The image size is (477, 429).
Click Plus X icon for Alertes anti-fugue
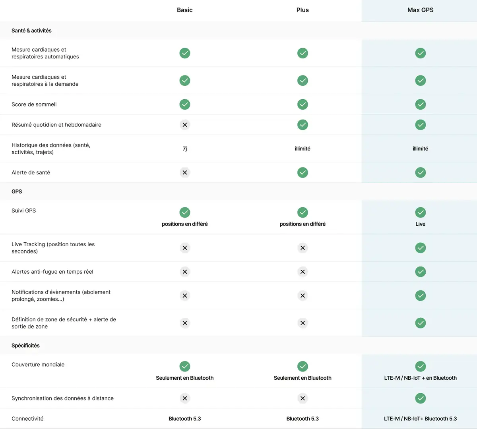(x=302, y=272)
